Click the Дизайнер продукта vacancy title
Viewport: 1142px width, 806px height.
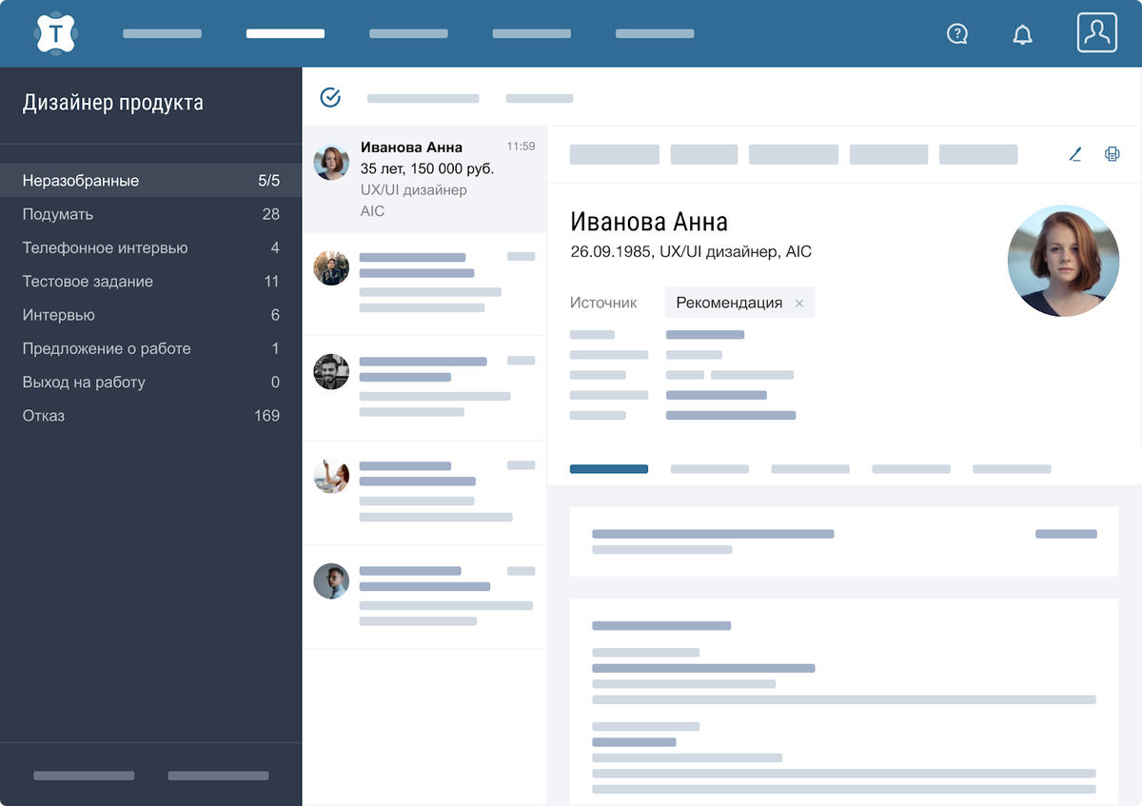tap(113, 103)
